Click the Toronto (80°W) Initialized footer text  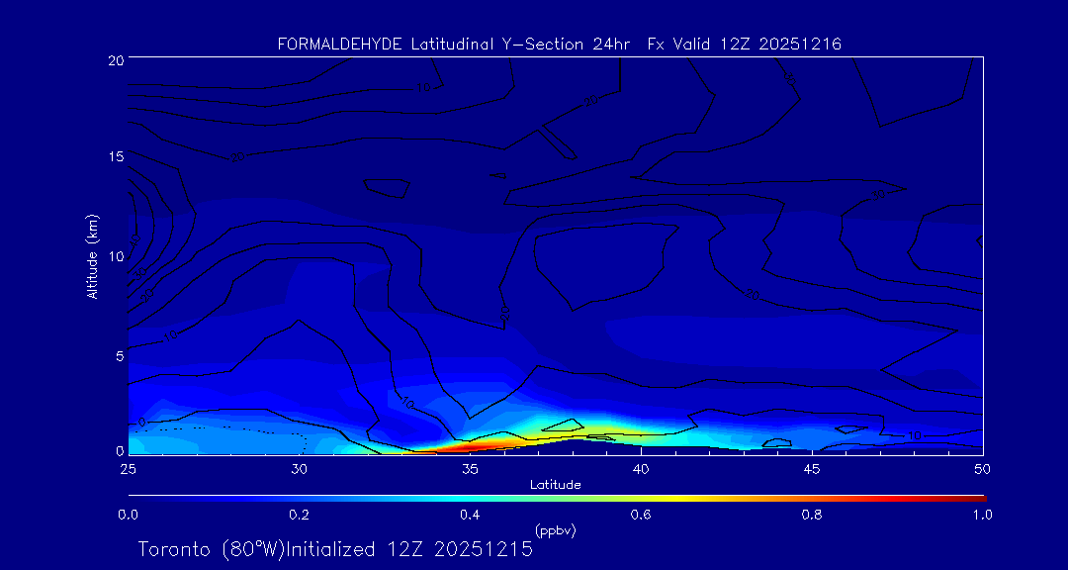click(x=335, y=549)
